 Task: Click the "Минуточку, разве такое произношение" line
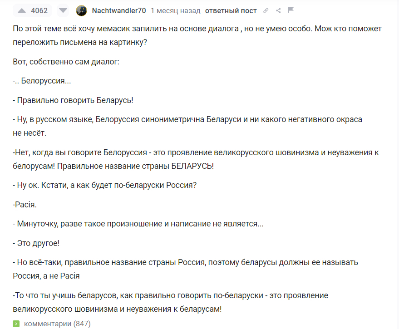pos(138,224)
